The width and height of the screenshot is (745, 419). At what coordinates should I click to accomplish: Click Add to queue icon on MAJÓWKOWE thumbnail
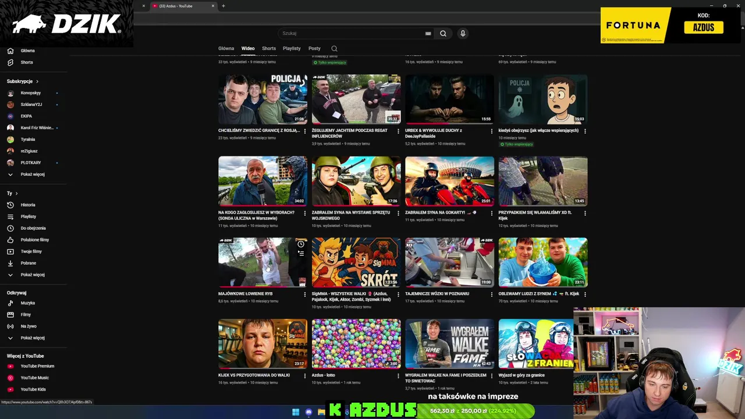301,253
